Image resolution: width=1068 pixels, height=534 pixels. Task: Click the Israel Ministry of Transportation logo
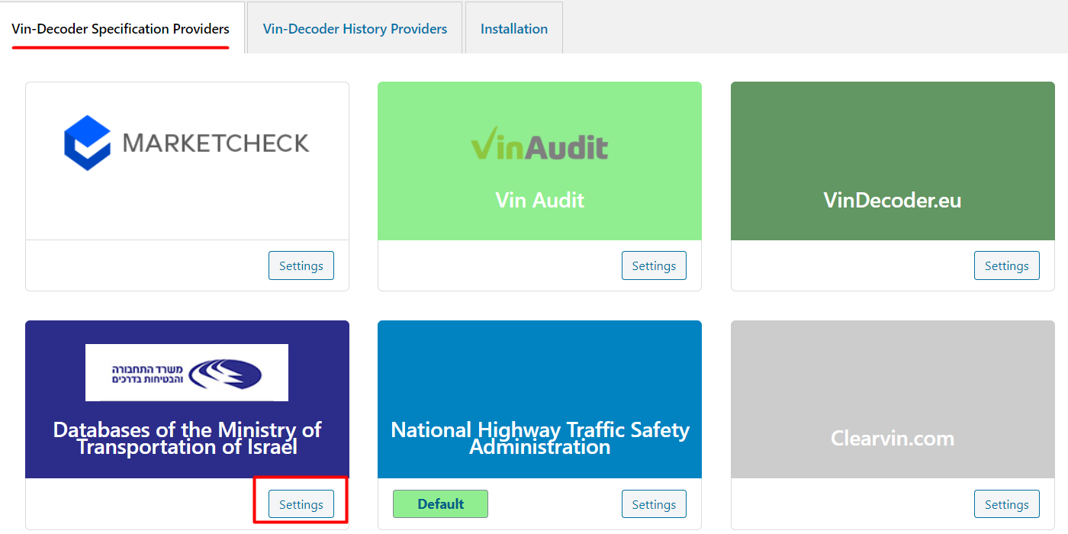point(187,372)
